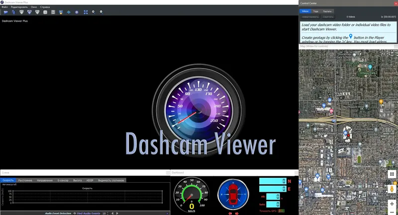Open the Справка menu

point(45,7)
